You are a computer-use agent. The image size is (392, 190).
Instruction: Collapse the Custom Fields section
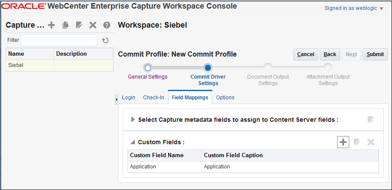[x=133, y=142]
